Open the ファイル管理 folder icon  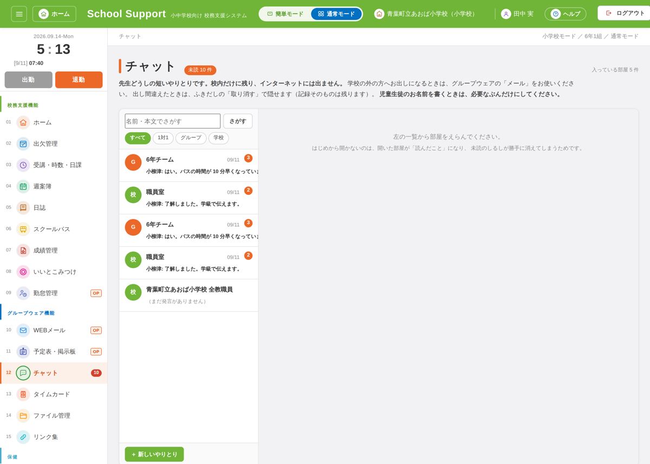tap(23, 416)
